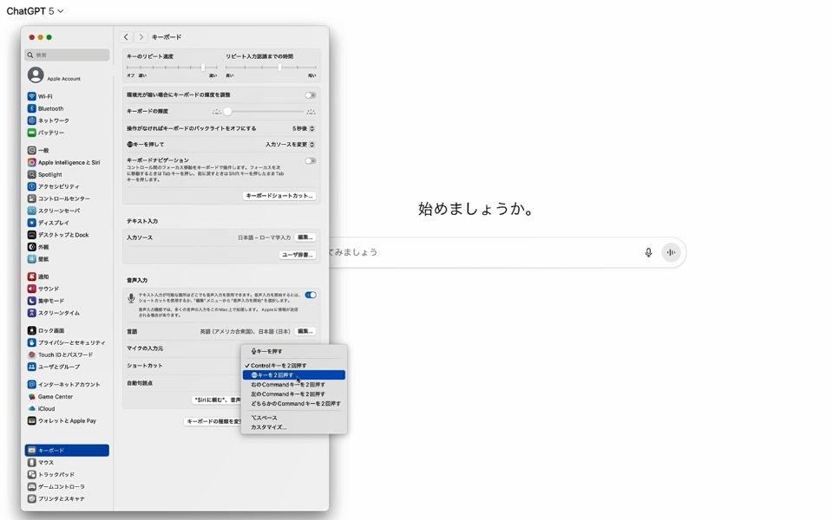Screen dimensions: 833x520
Task: Open ChatGPT 5 model selector dropdown
Action: (x=35, y=11)
